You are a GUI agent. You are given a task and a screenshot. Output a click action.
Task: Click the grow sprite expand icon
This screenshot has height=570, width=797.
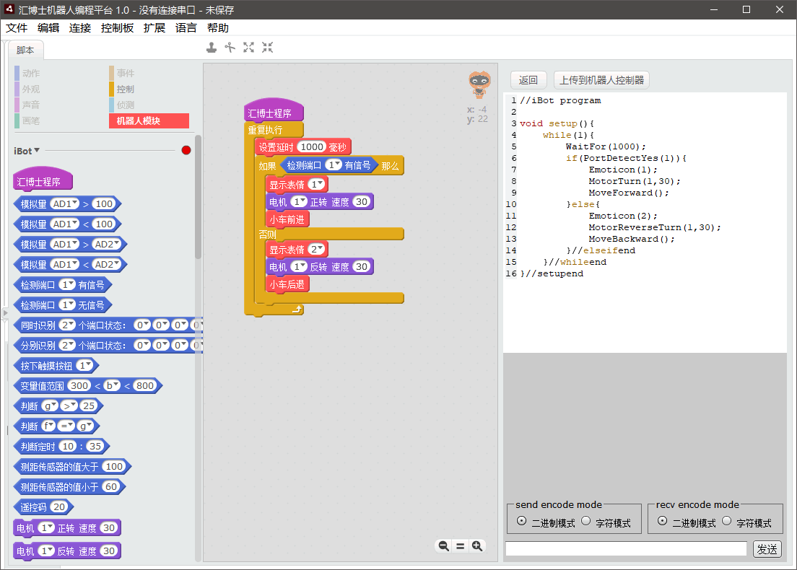(249, 48)
